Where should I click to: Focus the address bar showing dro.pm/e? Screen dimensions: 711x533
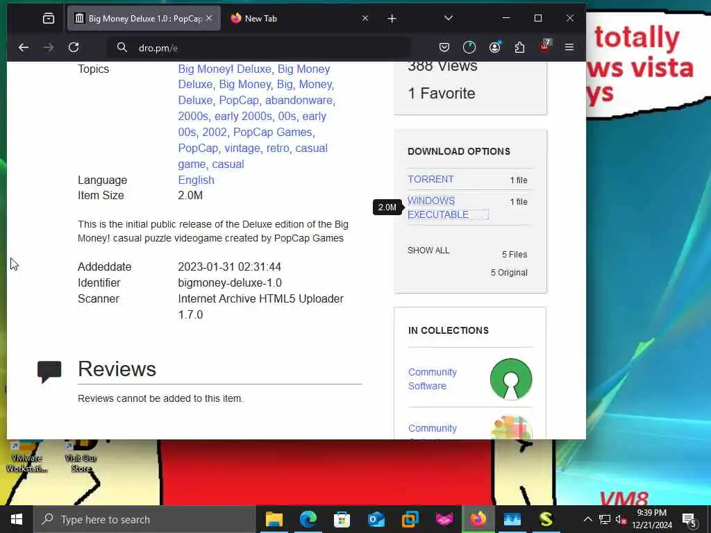[258, 48]
